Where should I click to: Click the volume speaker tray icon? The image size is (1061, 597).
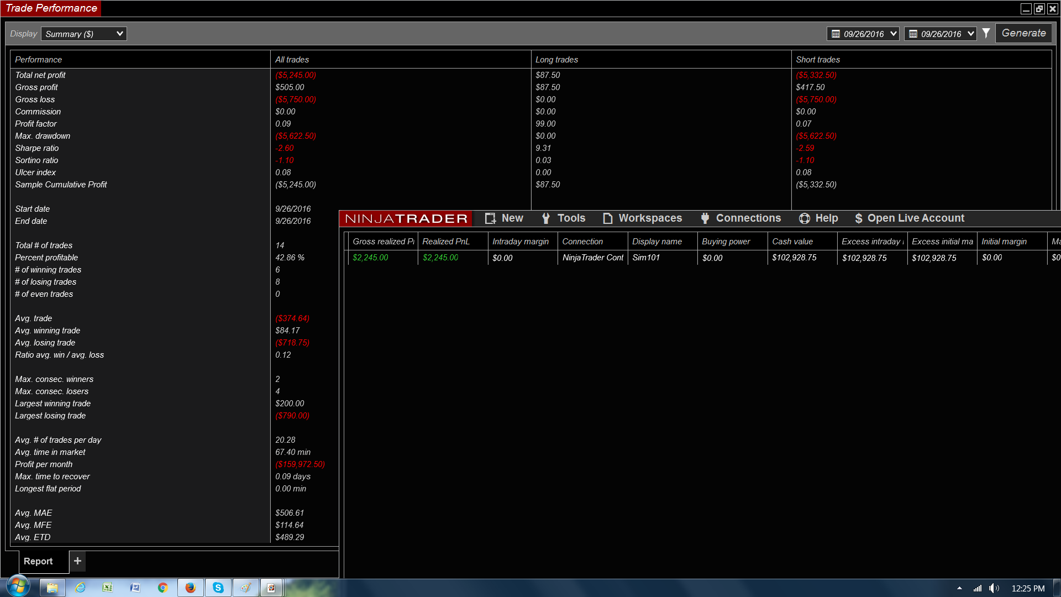point(993,588)
